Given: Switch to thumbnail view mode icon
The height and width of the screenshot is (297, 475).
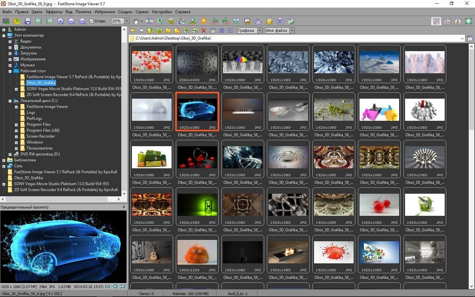Looking at the screenshot, I should tap(213, 31).
